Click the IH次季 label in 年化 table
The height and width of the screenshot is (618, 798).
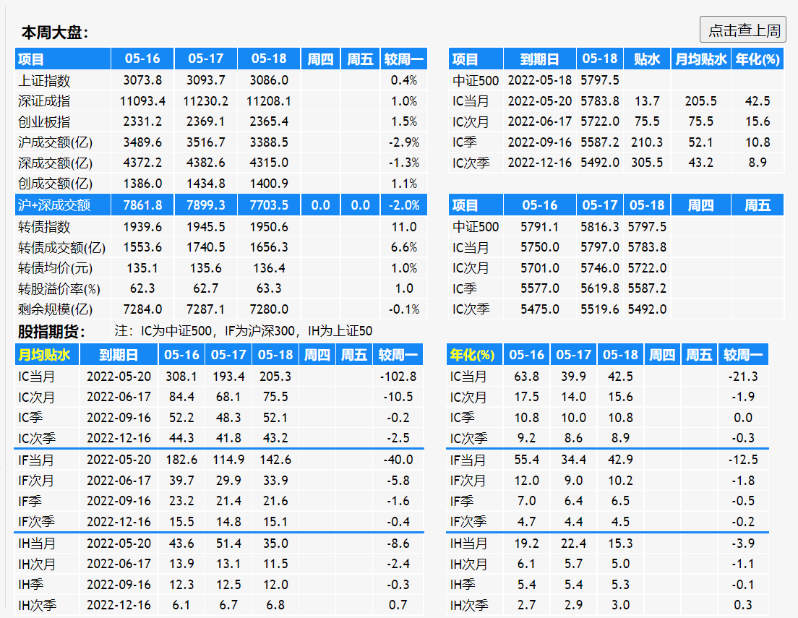pyautogui.click(x=468, y=605)
